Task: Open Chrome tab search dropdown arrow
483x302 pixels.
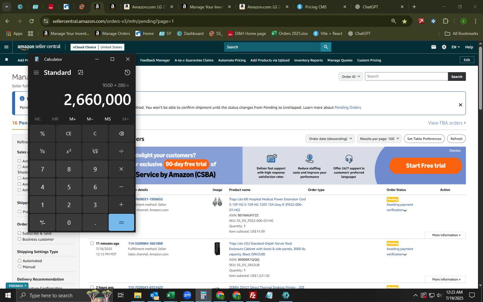Action: 6,7
